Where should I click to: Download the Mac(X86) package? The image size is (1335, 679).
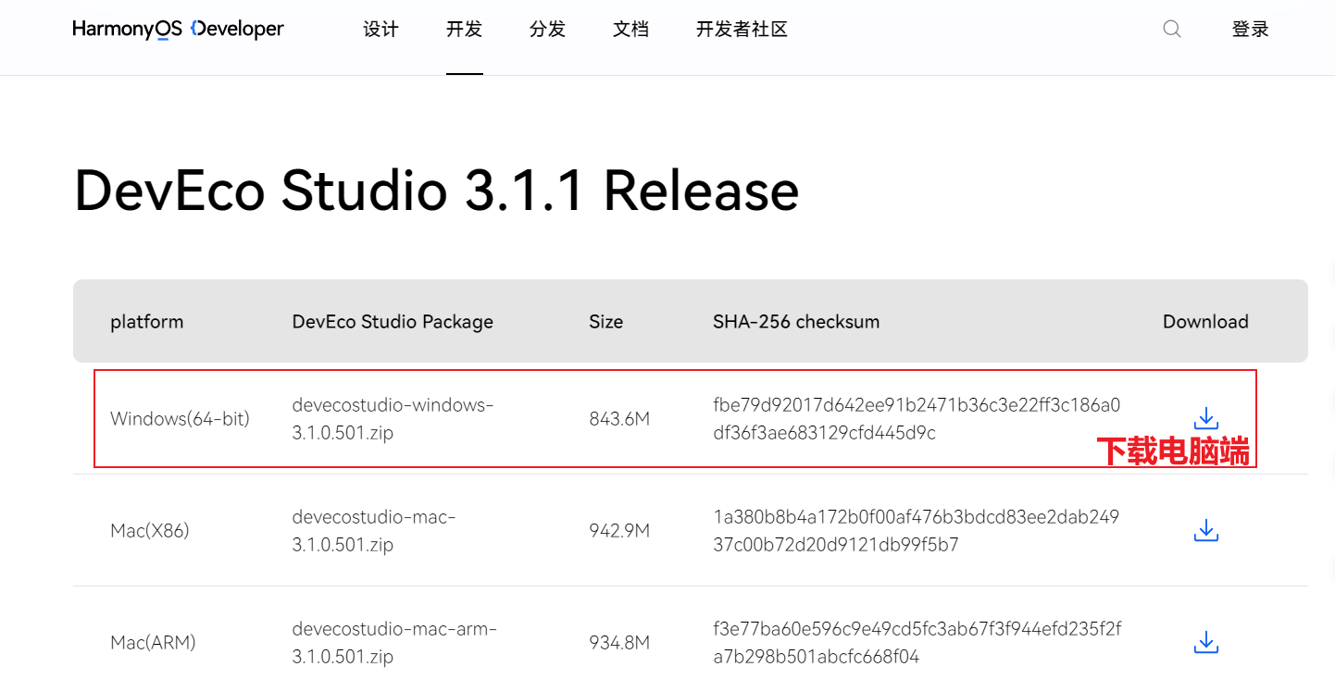point(1205,530)
